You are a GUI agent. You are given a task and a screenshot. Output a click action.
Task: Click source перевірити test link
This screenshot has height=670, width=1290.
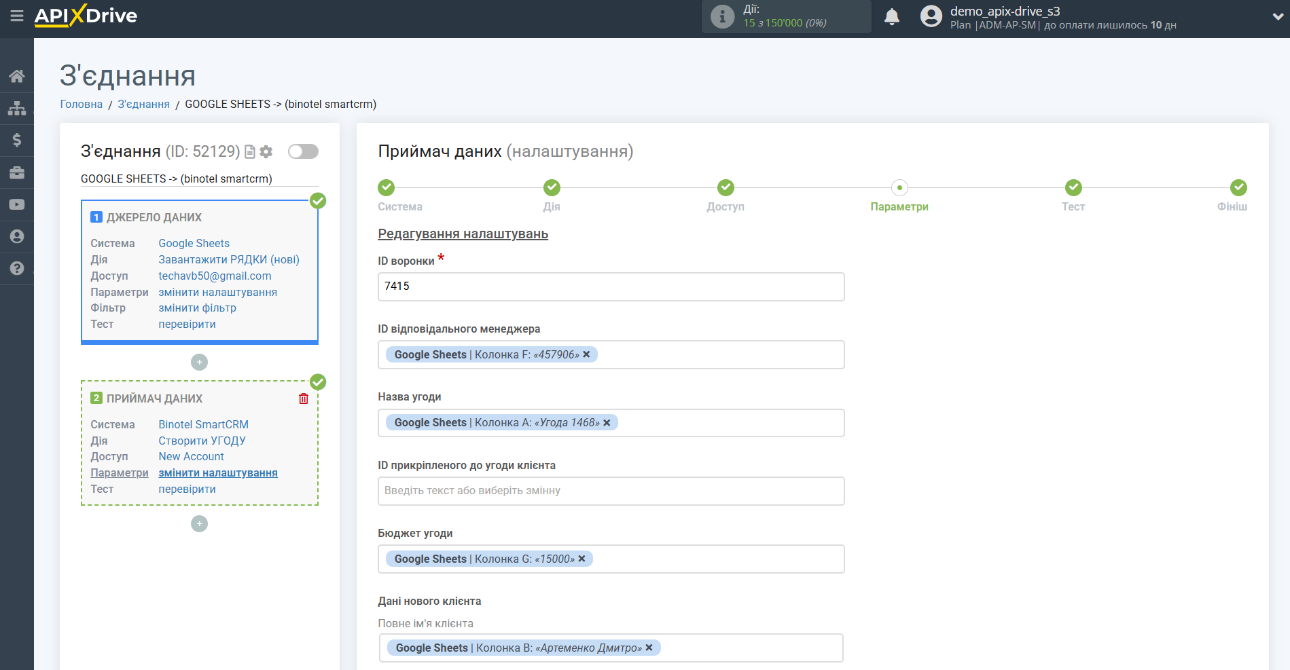pyautogui.click(x=187, y=324)
